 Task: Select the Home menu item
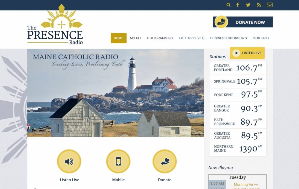tap(119, 38)
